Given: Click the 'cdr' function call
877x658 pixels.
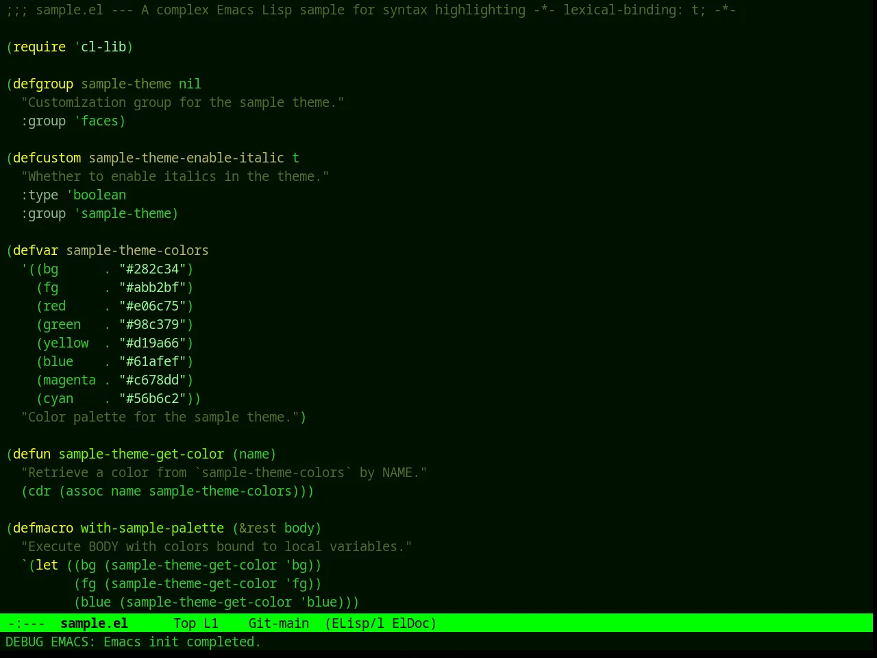Looking at the screenshot, I should tap(40, 491).
